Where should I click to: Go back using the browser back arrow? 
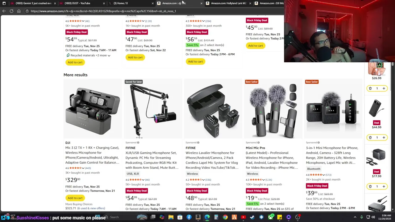coord(4,11)
